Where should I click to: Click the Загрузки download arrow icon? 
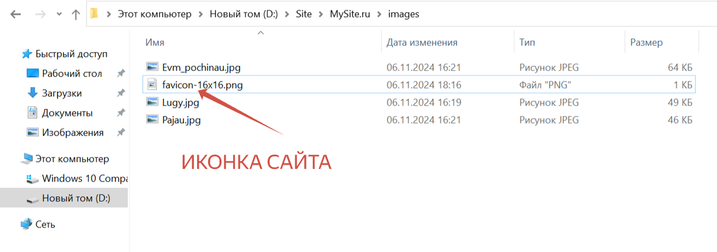tap(33, 93)
